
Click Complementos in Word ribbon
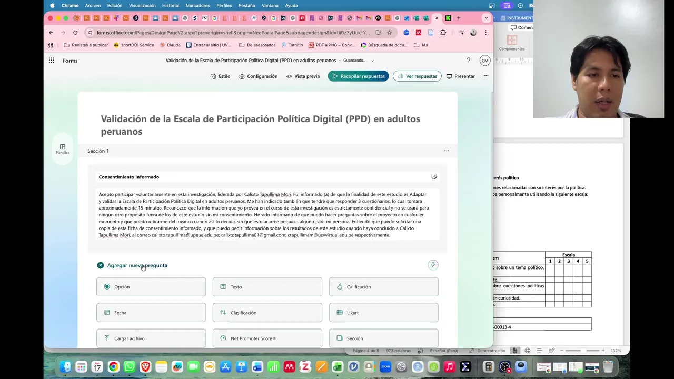[x=512, y=43]
